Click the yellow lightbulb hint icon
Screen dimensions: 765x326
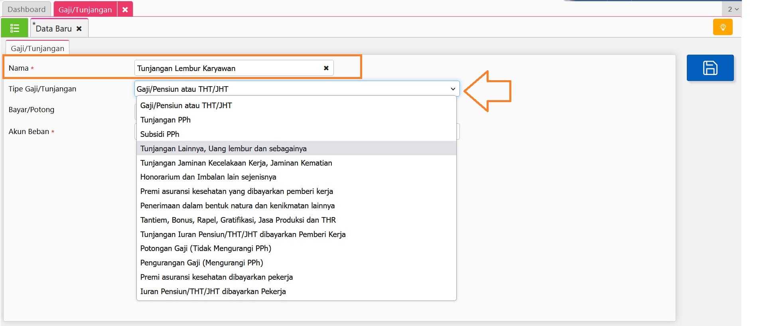pos(723,28)
